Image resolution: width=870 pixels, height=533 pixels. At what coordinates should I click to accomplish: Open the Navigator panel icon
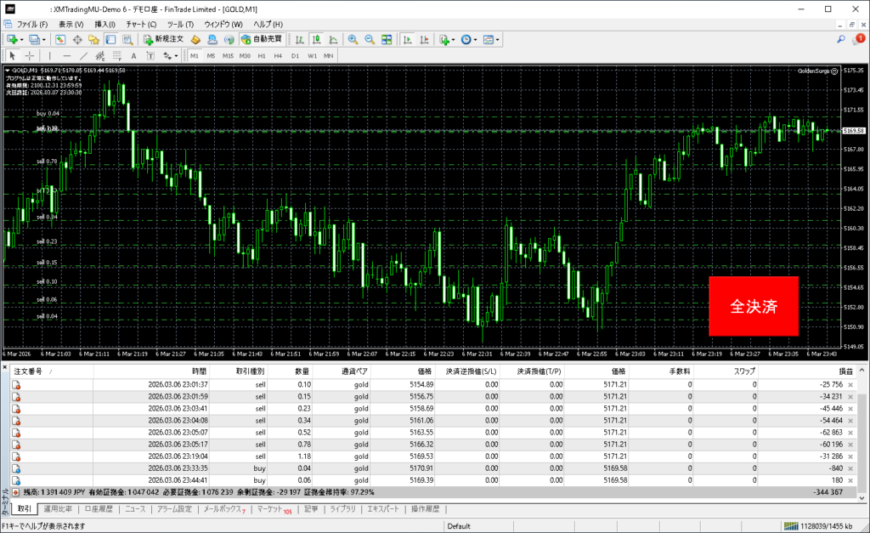92,40
